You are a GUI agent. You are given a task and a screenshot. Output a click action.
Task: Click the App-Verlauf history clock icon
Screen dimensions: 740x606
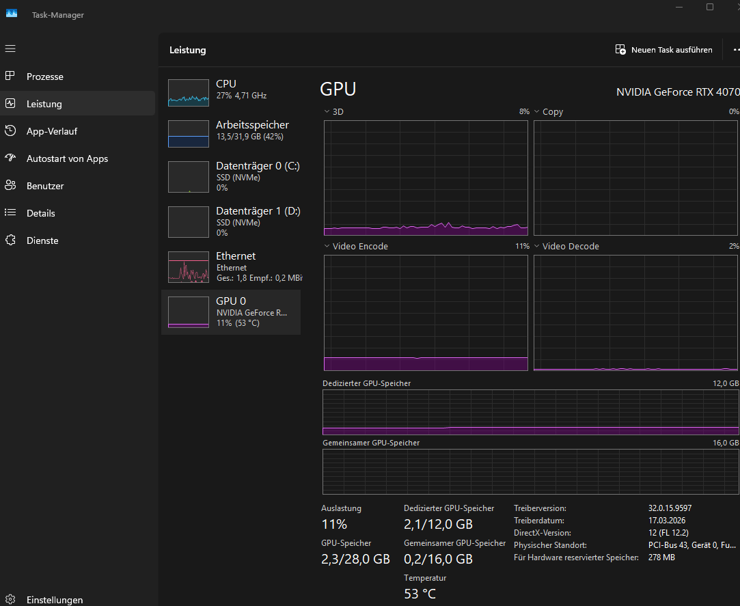pyautogui.click(x=10, y=130)
